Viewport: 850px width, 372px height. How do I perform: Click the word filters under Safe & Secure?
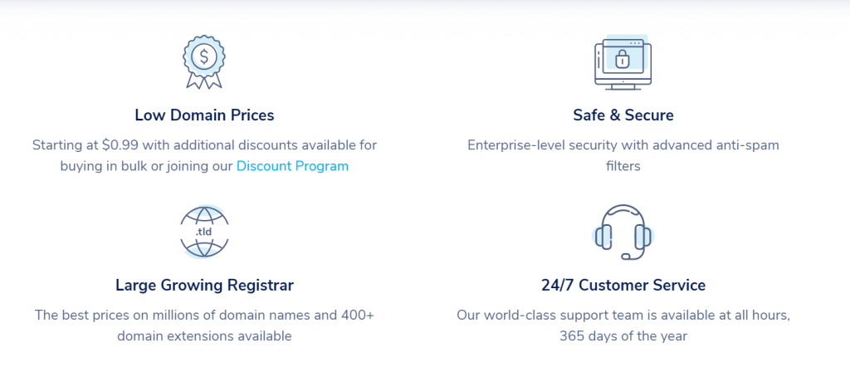point(623,166)
